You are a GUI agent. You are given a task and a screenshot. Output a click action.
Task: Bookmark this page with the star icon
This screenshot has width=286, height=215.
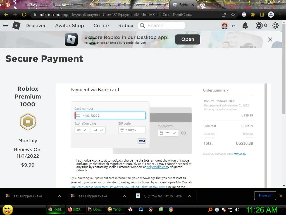coord(233,15)
